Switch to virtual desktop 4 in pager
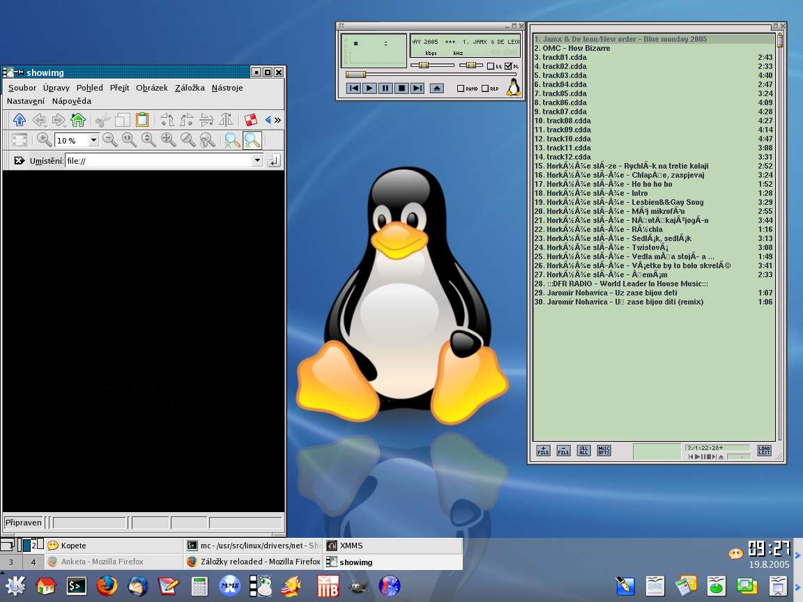This screenshot has height=602, width=803. 33,562
